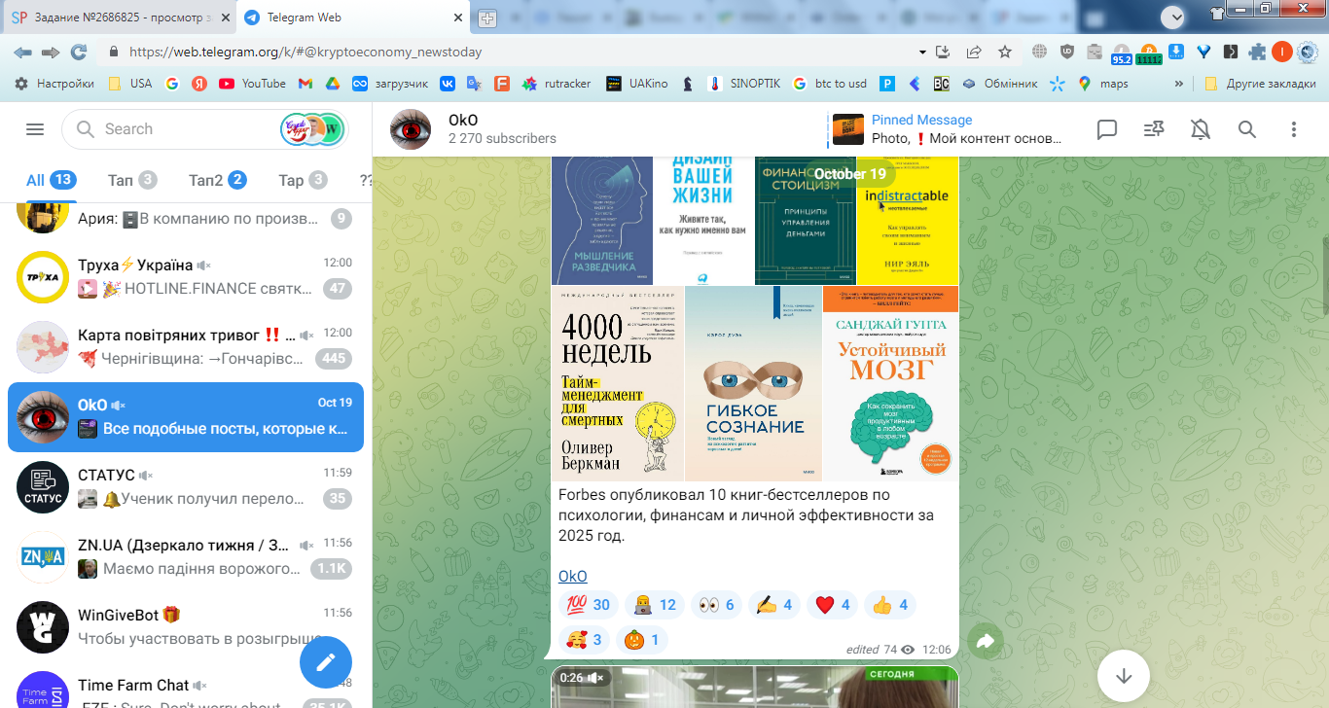Jump to bottom with the down-arrow button
Viewport: 1329px width, 708px height.
tap(1124, 675)
